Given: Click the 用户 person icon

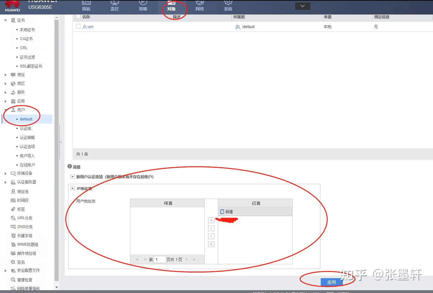Looking at the screenshot, I should [13, 110].
